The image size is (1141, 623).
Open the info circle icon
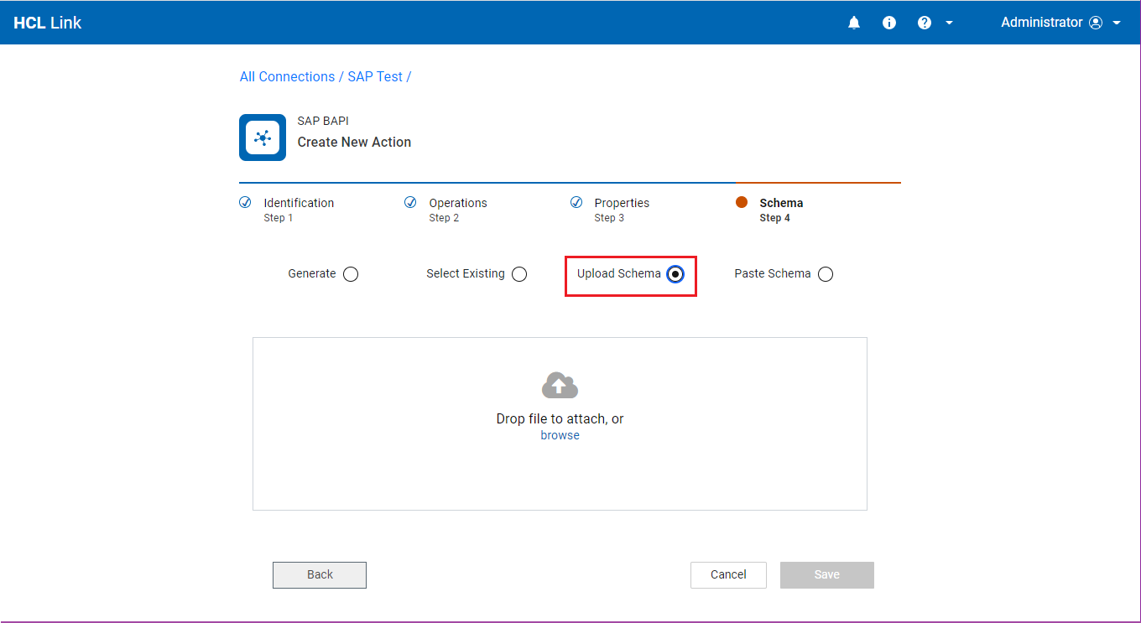click(889, 23)
